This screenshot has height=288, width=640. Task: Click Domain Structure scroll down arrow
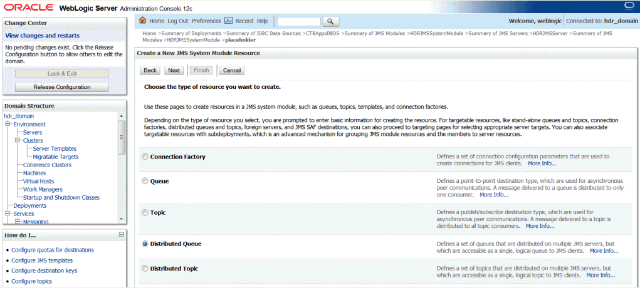[121, 220]
